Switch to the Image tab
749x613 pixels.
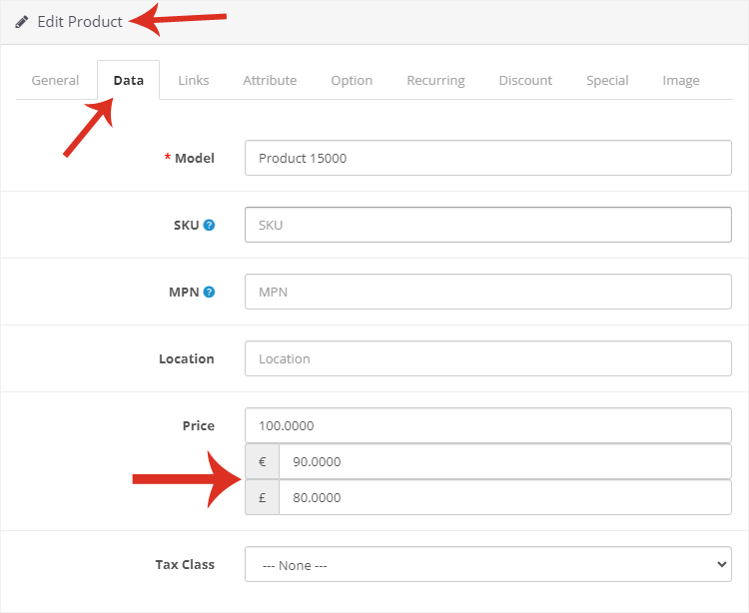[x=681, y=80]
